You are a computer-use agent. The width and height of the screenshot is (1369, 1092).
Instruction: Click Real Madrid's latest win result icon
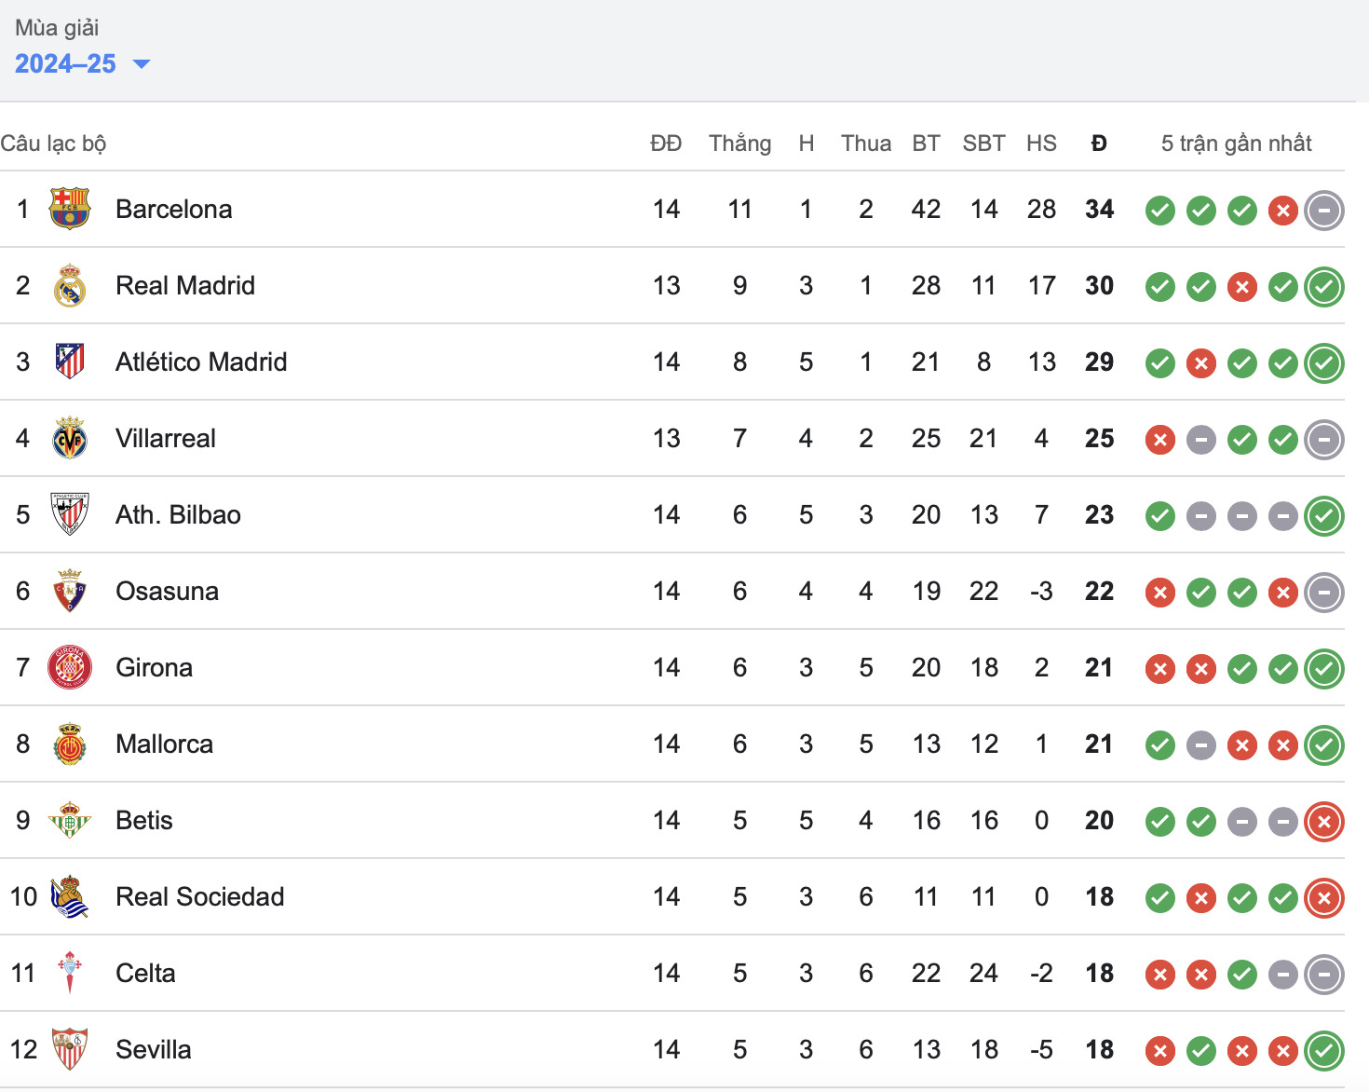(x=1323, y=287)
